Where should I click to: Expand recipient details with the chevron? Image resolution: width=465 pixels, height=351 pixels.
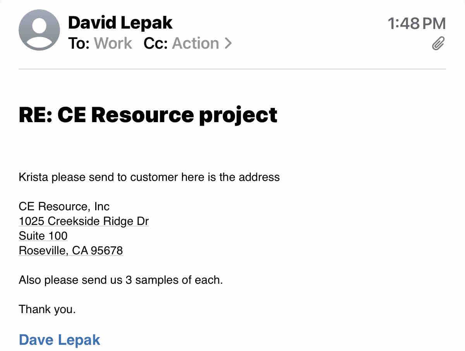pyautogui.click(x=228, y=44)
